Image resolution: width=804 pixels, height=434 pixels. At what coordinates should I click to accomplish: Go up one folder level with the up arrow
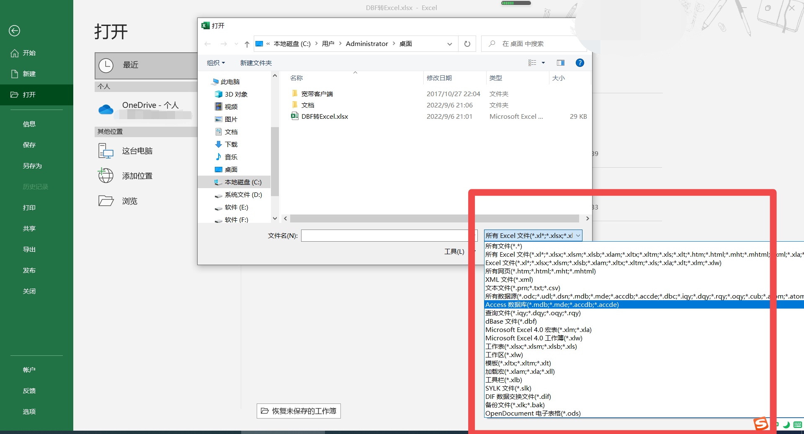(x=247, y=43)
